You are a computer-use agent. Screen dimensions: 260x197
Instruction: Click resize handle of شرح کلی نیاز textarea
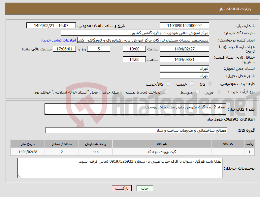(46, 113)
